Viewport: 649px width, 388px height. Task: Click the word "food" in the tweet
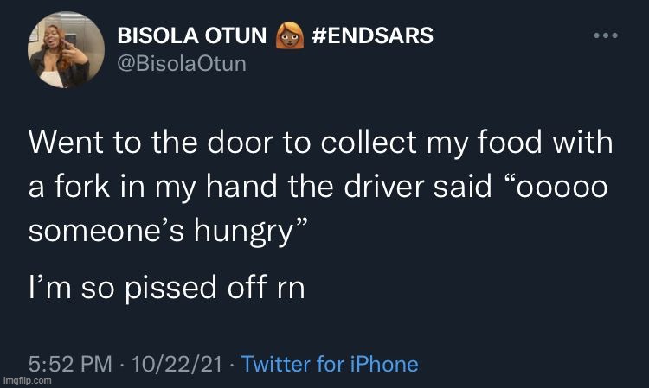528,143
